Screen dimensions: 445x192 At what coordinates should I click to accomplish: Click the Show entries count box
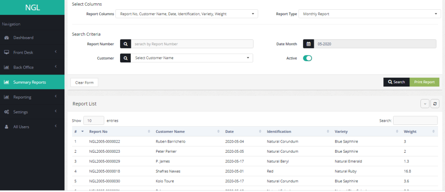coord(94,121)
